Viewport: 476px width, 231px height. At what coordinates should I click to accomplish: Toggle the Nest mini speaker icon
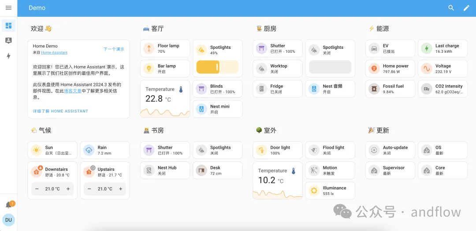(x=201, y=109)
